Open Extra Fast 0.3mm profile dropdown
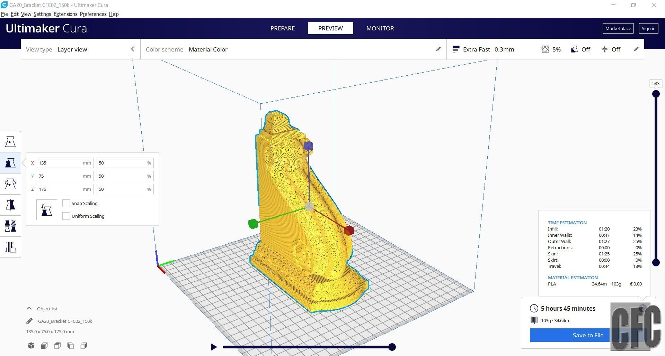Image resolution: width=665 pixels, height=356 pixels. click(x=546, y=49)
